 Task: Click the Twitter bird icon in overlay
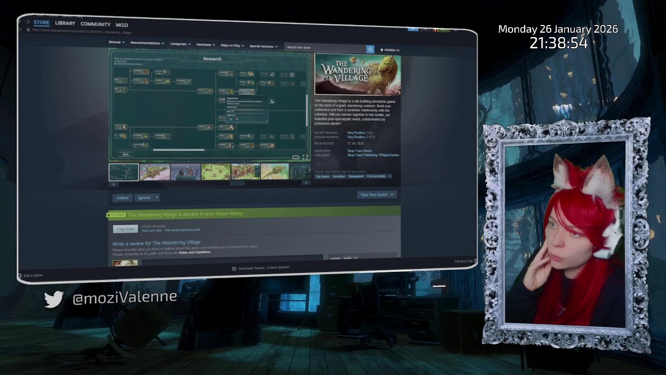click(54, 299)
